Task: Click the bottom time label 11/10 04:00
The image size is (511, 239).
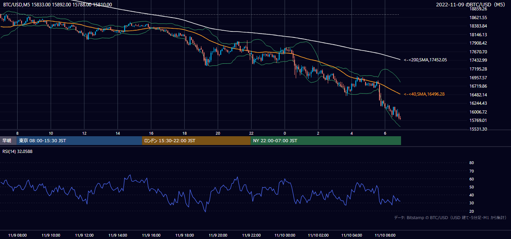Action: tap(351, 235)
